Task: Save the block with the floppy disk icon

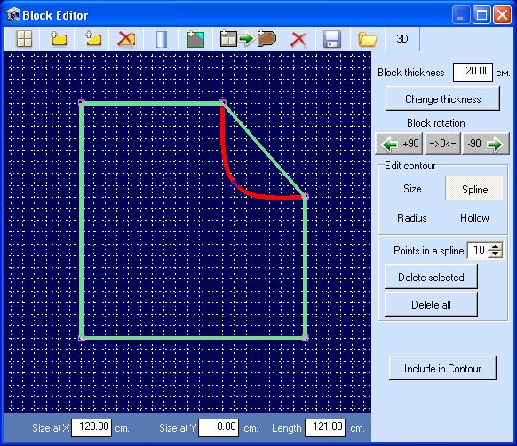Action: tap(332, 39)
